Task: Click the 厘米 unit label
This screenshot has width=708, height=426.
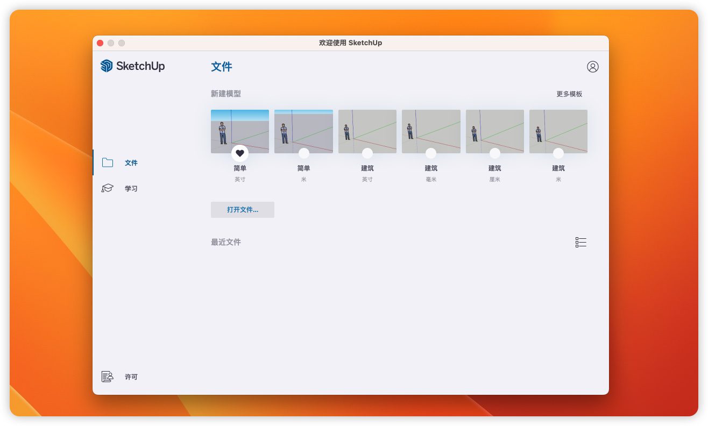Action: pyautogui.click(x=495, y=179)
